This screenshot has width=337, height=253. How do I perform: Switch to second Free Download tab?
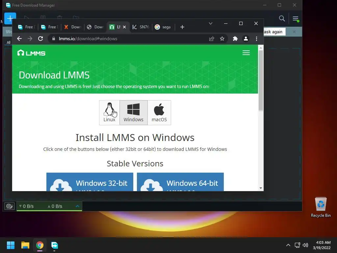click(x=49, y=27)
